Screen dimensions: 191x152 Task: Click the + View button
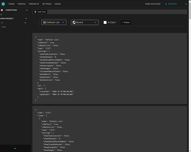[x=126, y=22]
